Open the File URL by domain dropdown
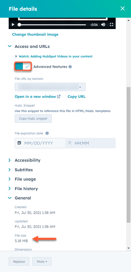Image resolution: width=131 pixels, height=272 pixels. click(50, 87)
